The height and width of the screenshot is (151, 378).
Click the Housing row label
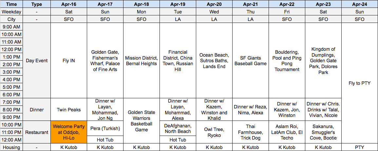pos(11,147)
